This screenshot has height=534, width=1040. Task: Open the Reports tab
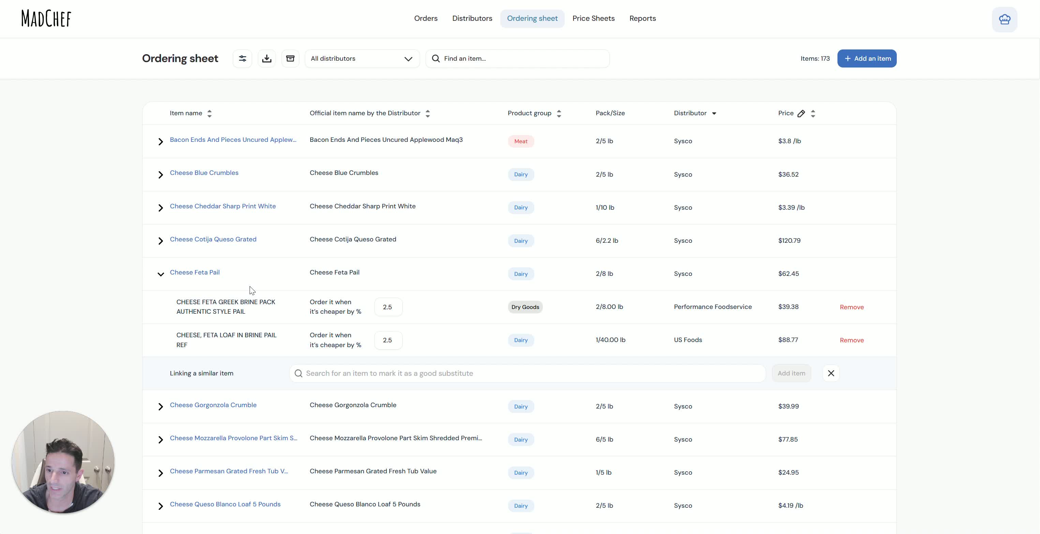click(642, 18)
